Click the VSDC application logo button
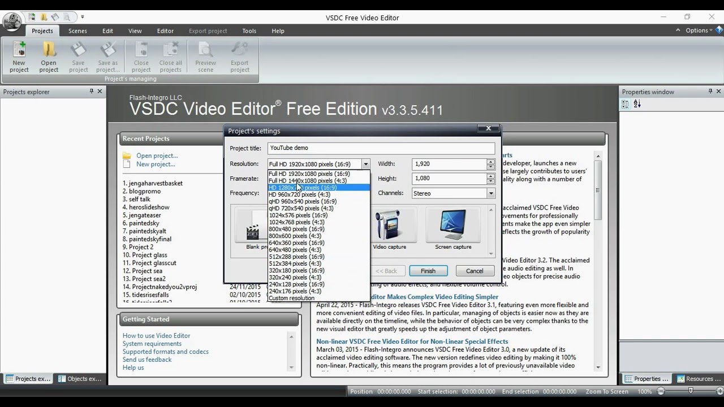Image resolution: width=724 pixels, height=407 pixels. [x=12, y=23]
